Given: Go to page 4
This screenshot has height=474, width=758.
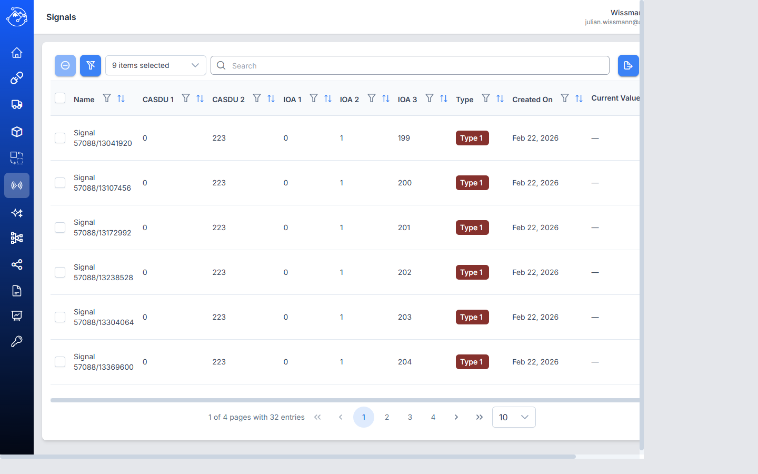Looking at the screenshot, I should [x=433, y=417].
